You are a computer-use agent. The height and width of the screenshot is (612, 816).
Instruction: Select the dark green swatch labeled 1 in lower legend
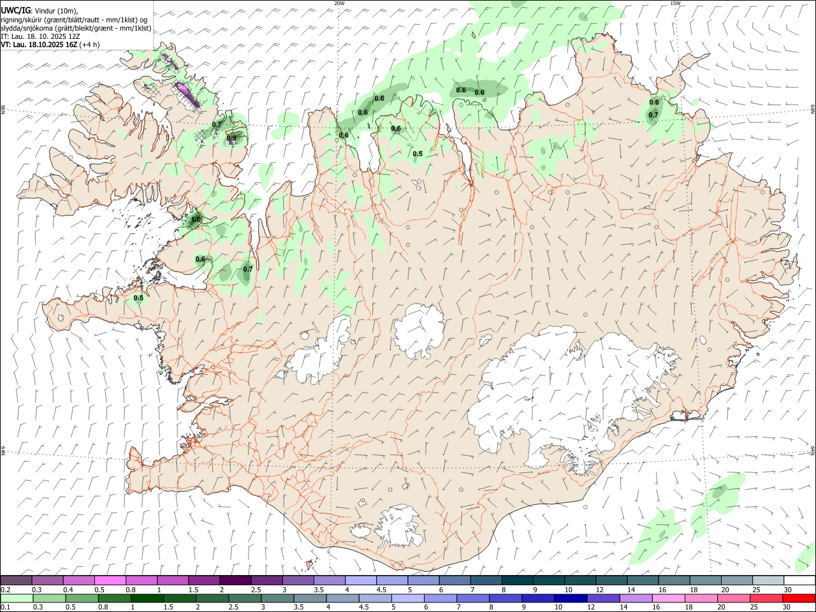(147, 598)
